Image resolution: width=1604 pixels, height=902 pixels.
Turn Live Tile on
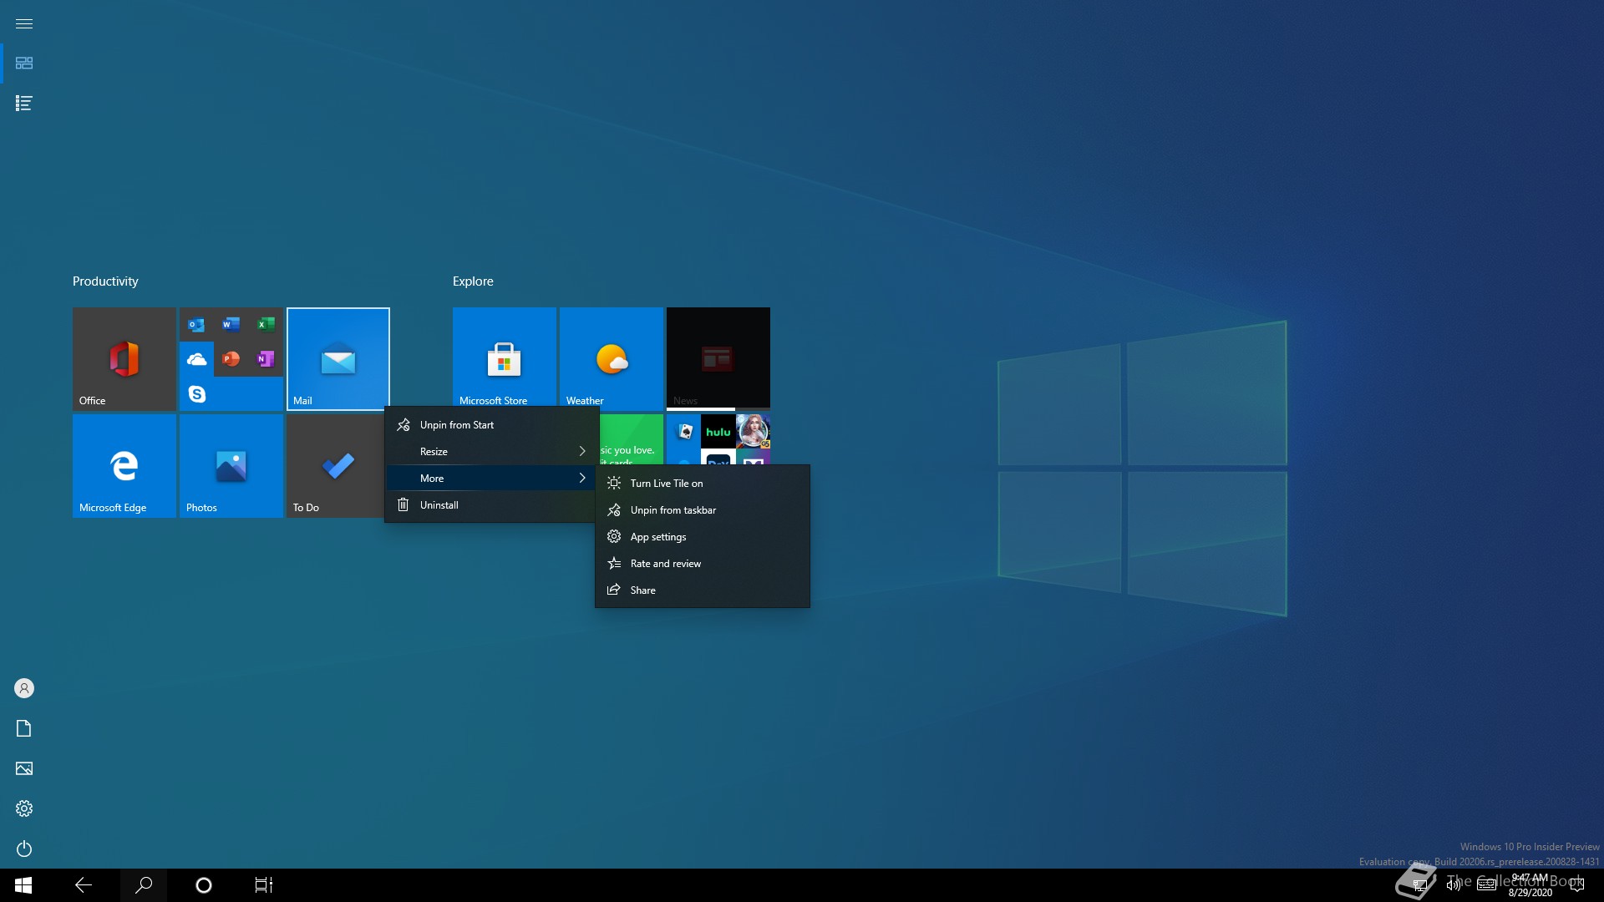[x=703, y=484]
